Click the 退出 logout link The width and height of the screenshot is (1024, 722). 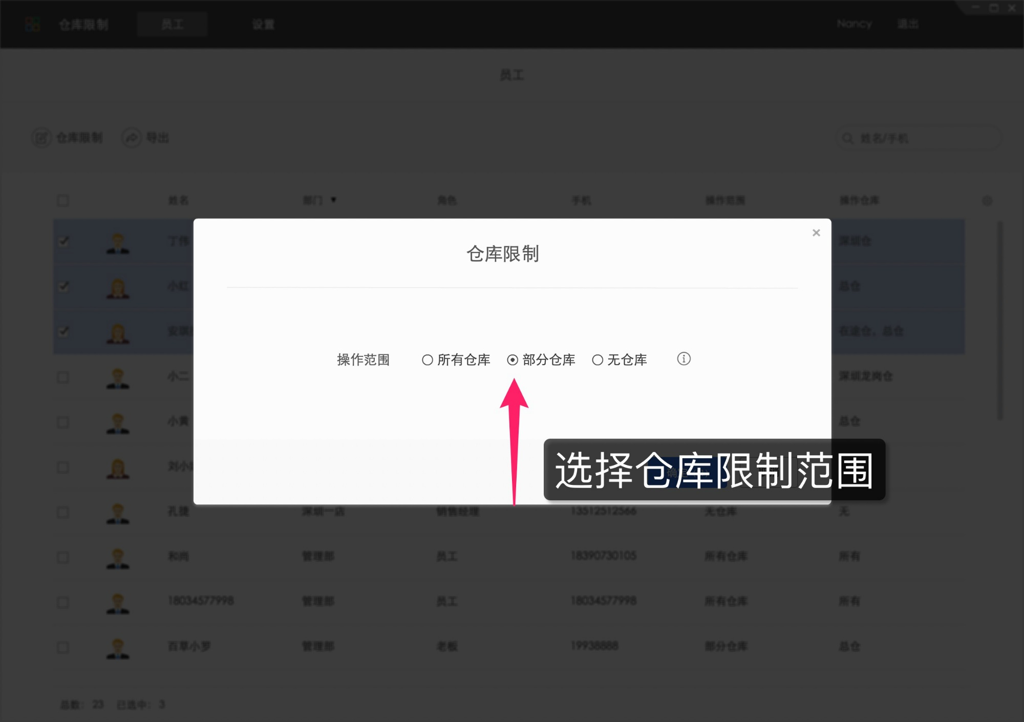tap(907, 24)
